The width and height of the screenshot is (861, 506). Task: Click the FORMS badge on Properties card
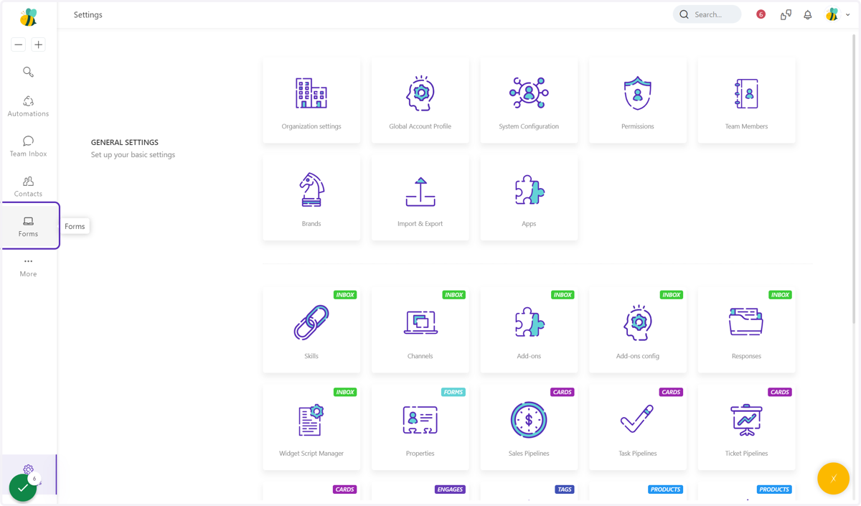coord(453,393)
